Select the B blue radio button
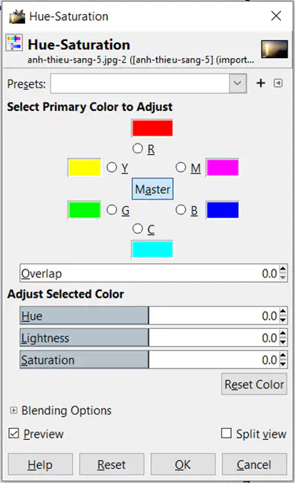 [181, 210]
